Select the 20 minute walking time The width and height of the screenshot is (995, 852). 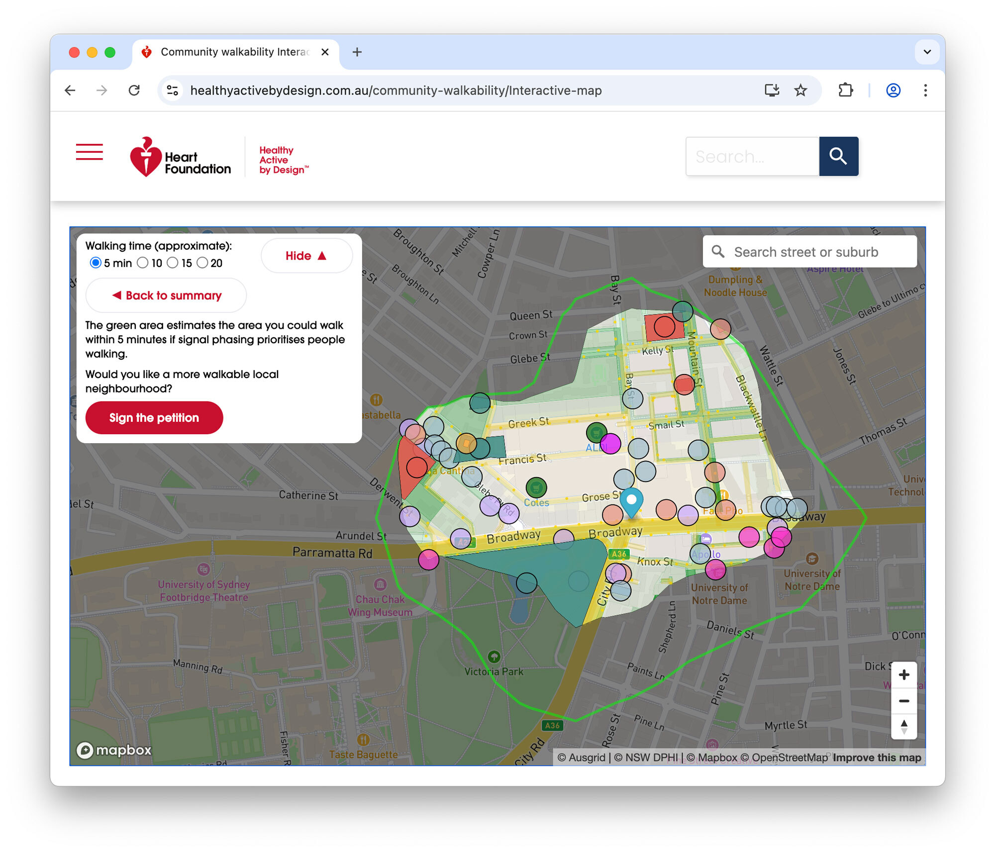[x=202, y=263]
